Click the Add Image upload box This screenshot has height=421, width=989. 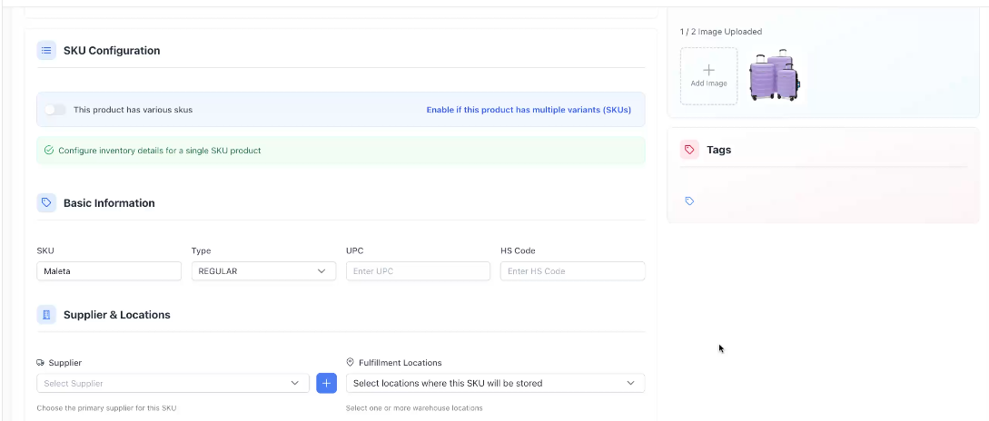708,75
